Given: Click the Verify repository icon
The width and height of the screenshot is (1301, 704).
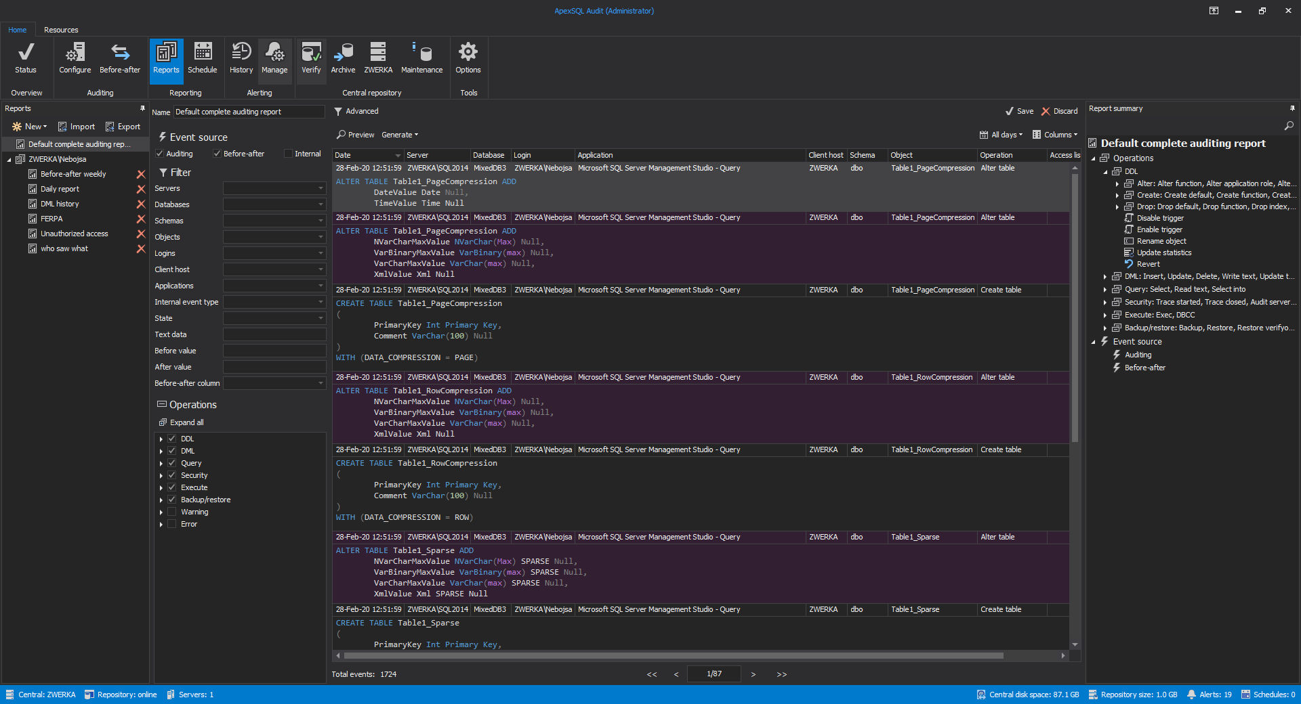Looking at the screenshot, I should (x=311, y=58).
